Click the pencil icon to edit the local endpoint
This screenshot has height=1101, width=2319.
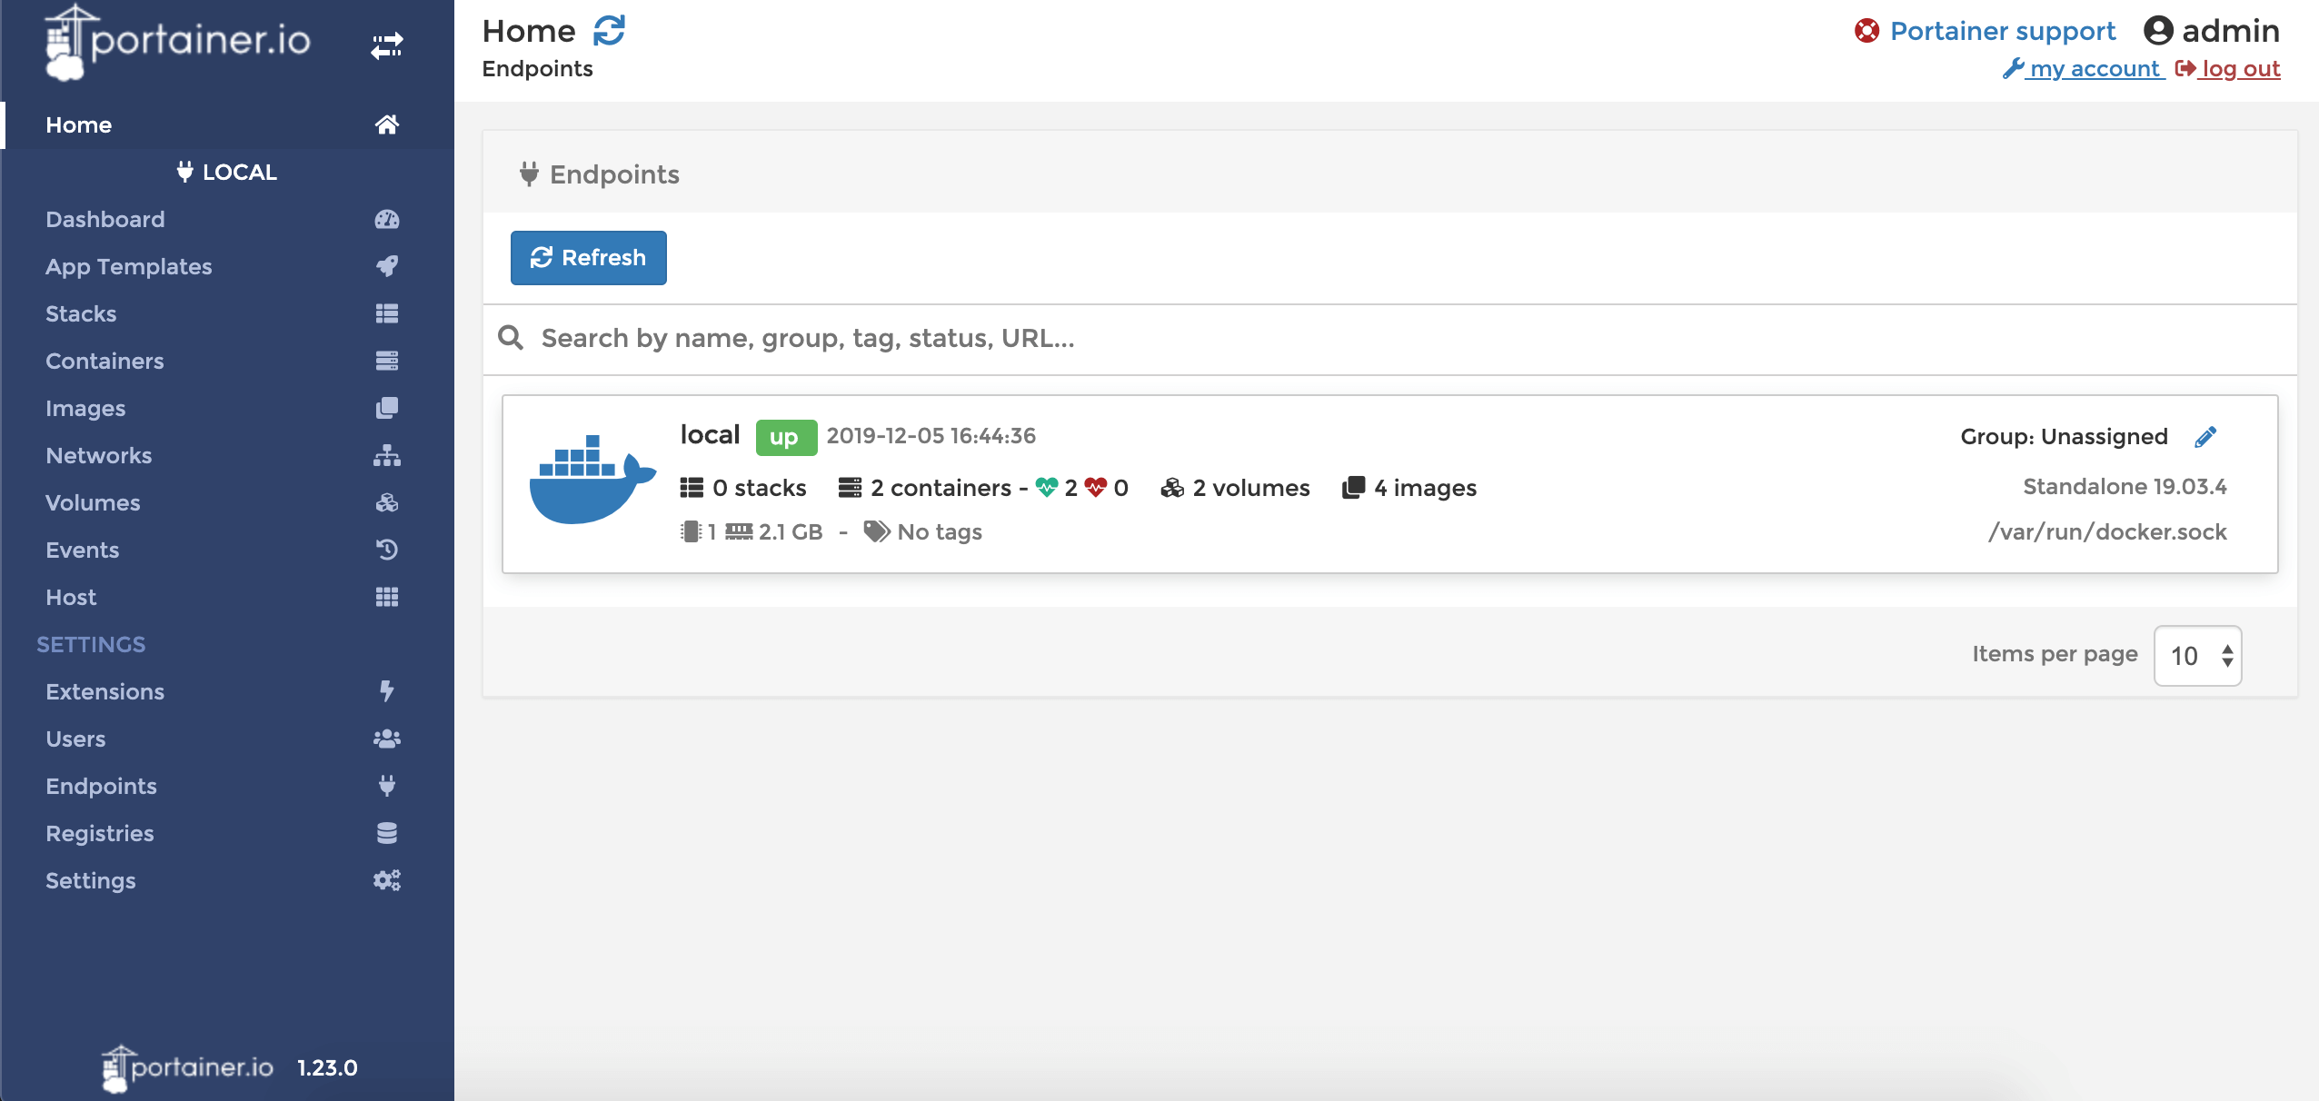coord(2205,437)
